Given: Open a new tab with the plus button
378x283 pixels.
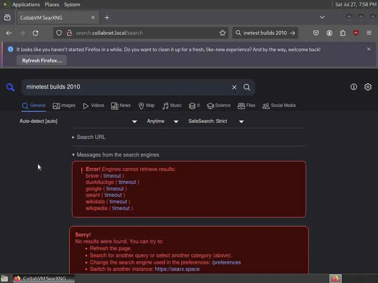Looking at the screenshot, I should 107,18.
